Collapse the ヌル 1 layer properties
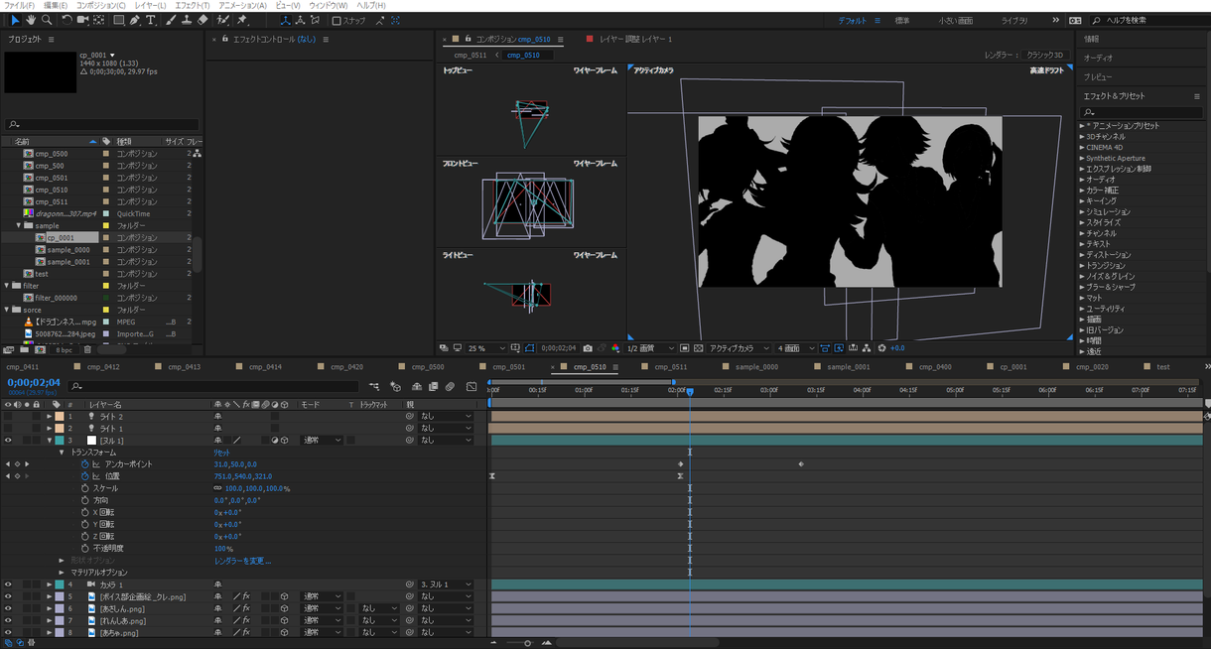Image resolution: width=1211 pixels, height=649 pixels. coord(50,441)
